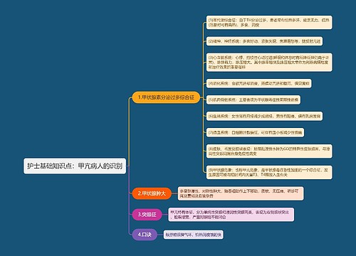Click the (2) 精神、神经系统 note box
Screen dimensions: 356x256
click(264, 41)
